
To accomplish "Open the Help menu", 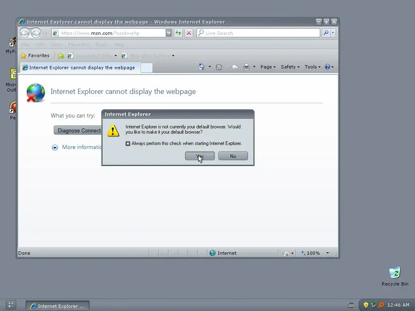I will (x=119, y=45).
